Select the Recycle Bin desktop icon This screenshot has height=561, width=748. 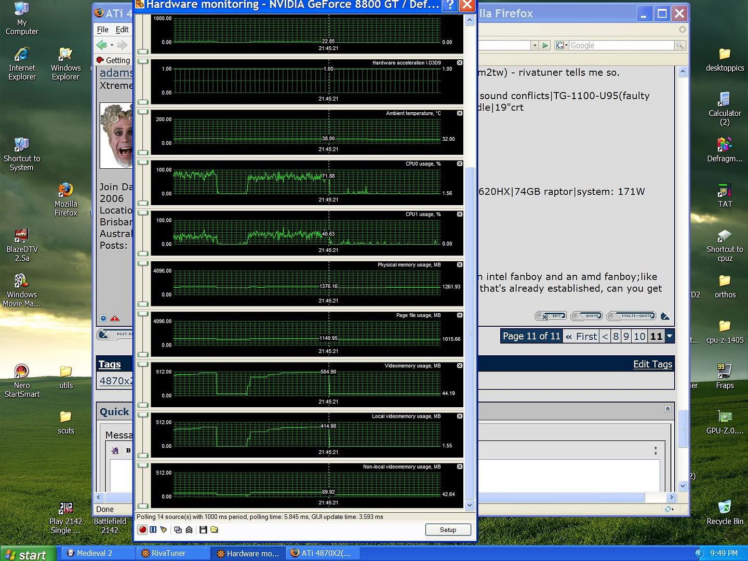pos(725,513)
